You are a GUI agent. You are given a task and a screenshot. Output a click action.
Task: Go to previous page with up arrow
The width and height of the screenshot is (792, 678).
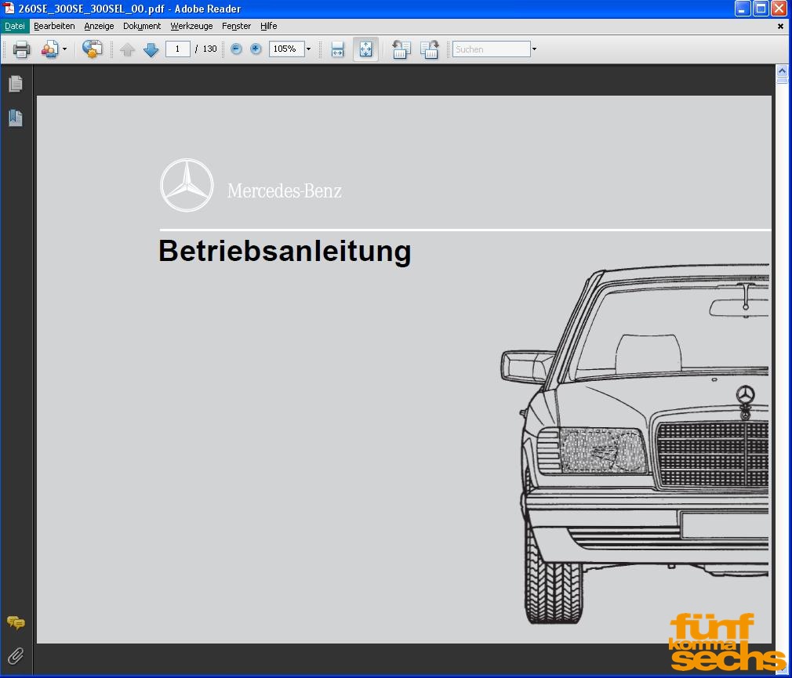[127, 49]
